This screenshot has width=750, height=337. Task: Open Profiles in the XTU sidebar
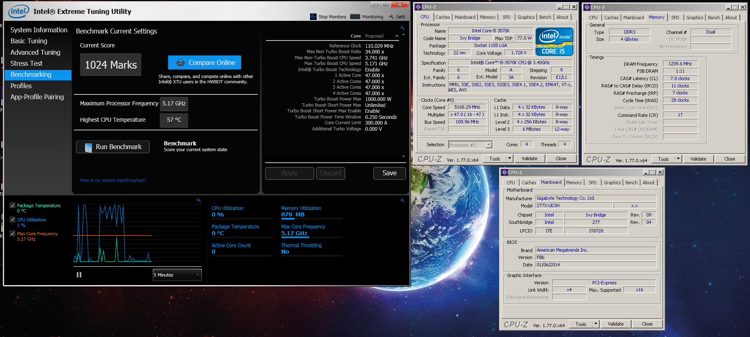(x=21, y=86)
